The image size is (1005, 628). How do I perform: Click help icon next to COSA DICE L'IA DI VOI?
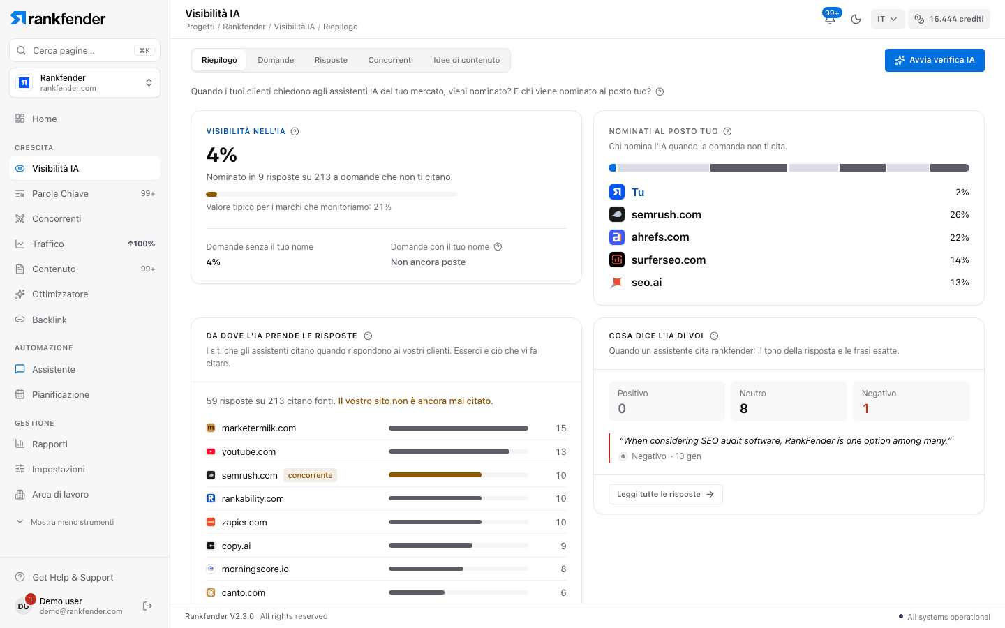pyautogui.click(x=714, y=336)
